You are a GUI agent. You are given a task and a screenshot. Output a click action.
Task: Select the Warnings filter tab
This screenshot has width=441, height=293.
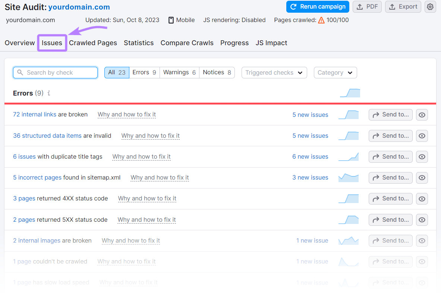pyautogui.click(x=179, y=72)
